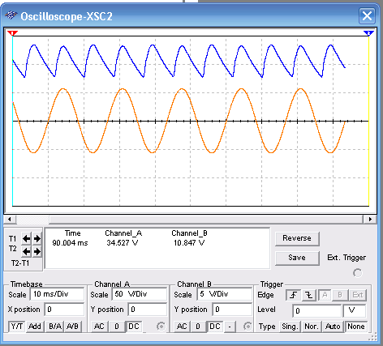Click Timebase Scale 10 ms/Div field
Image resolution: width=383 pixels, height=346 pixels.
tap(58, 294)
